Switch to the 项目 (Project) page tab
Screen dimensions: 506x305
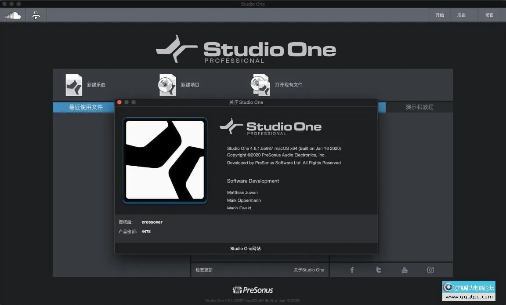click(489, 15)
